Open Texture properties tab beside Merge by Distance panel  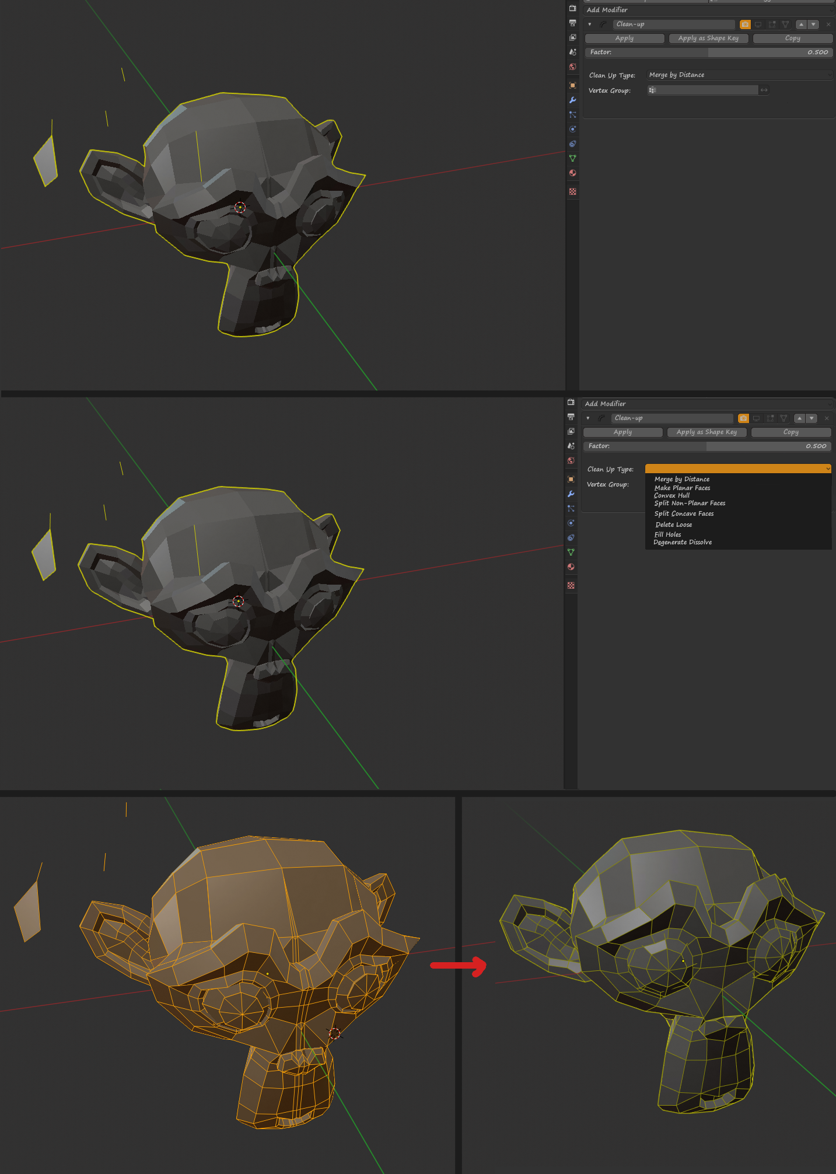572,191
